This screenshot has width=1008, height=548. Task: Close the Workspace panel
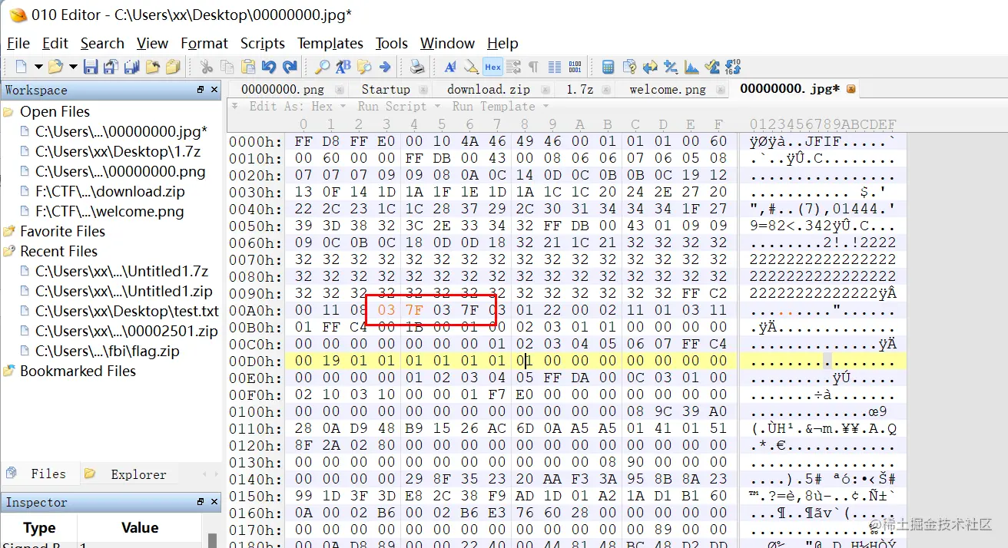pos(214,90)
